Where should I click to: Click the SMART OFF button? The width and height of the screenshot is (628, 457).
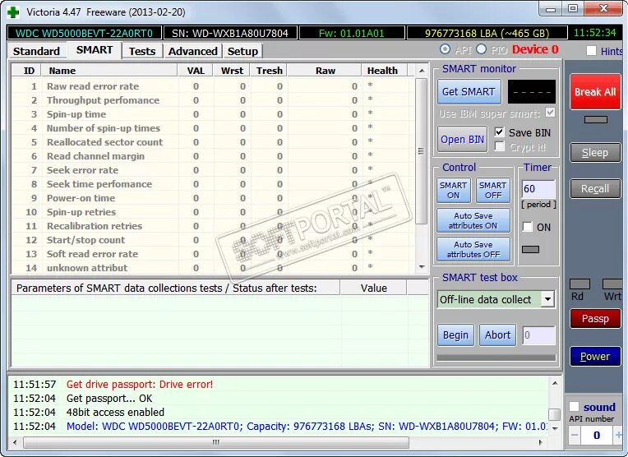click(493, 190)
